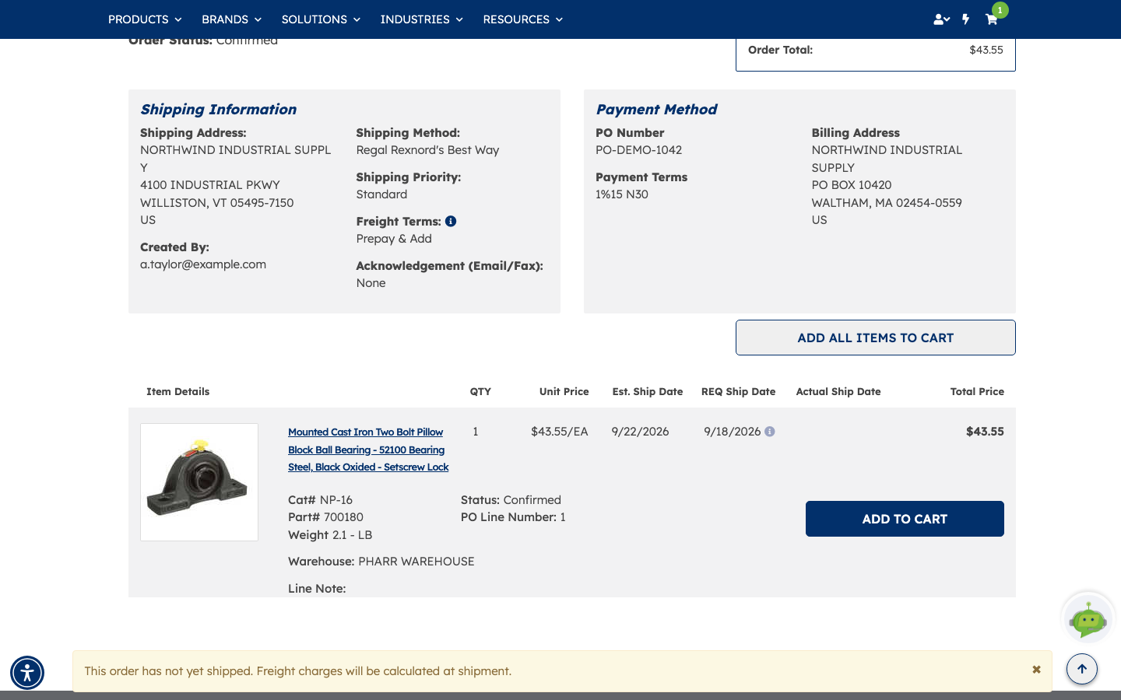Expand the Solutions menu

[321, 19]
